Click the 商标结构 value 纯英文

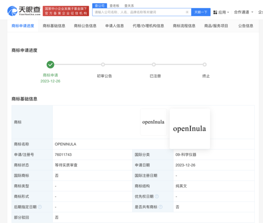point(181,186)
